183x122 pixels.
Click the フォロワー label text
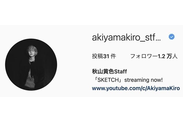[x=144, y=56]
